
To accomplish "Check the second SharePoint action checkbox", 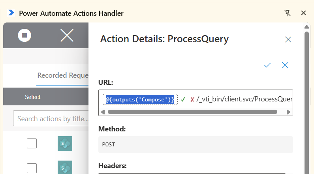I will pyautogui.click(x=32, y=168).
